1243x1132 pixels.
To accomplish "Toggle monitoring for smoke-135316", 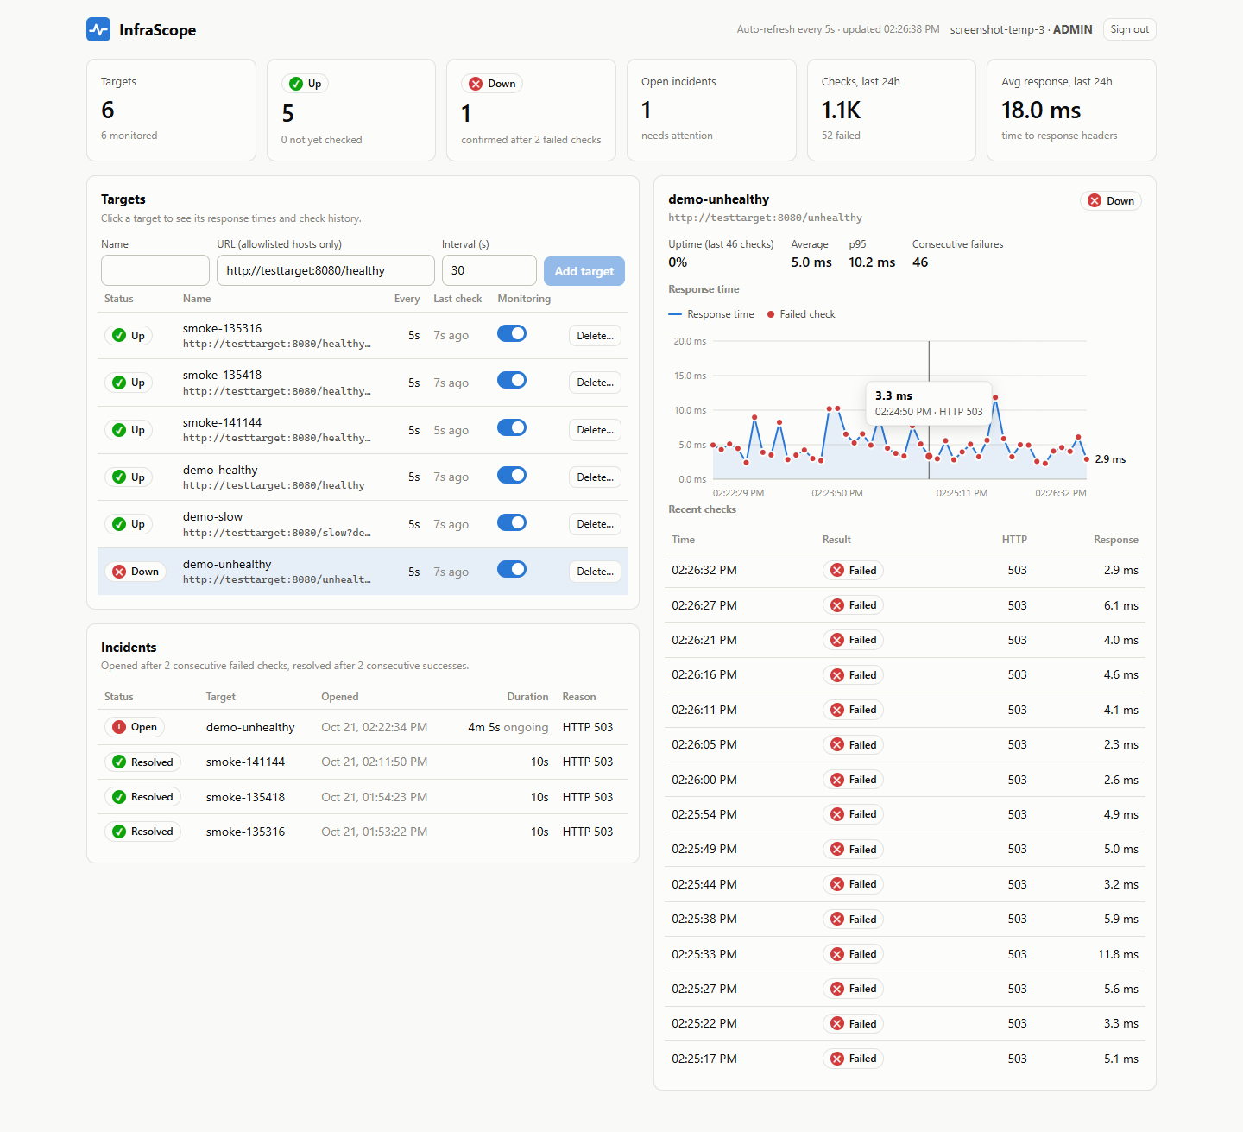I will click(512, 333).
